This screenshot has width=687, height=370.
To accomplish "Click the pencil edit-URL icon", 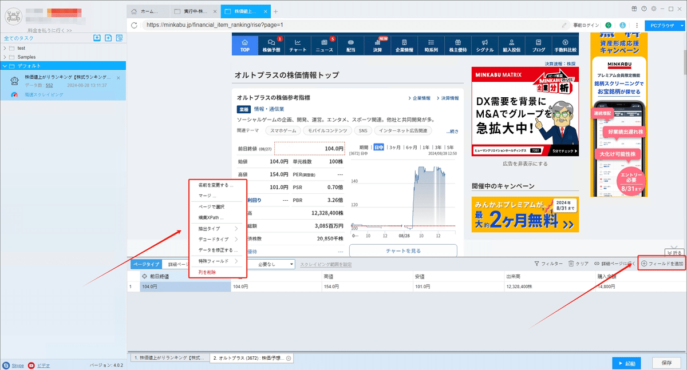I will tap(564, 25).
